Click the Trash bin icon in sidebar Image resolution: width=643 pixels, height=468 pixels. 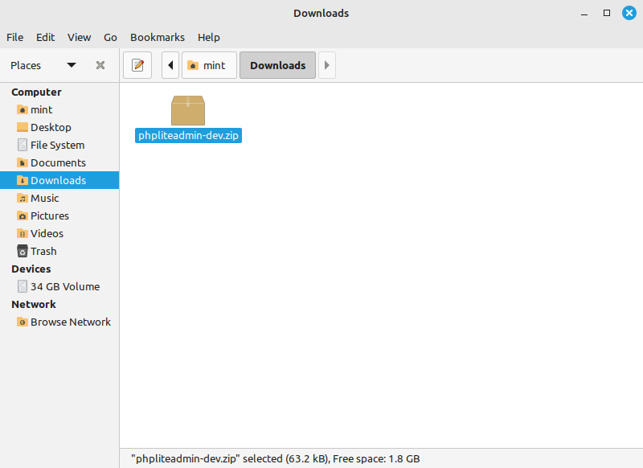tap(23, 251)
